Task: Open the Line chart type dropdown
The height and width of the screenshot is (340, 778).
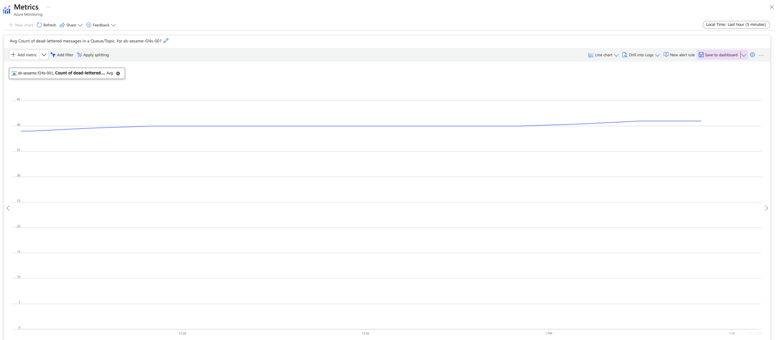Action: click(x=616, y=55)
